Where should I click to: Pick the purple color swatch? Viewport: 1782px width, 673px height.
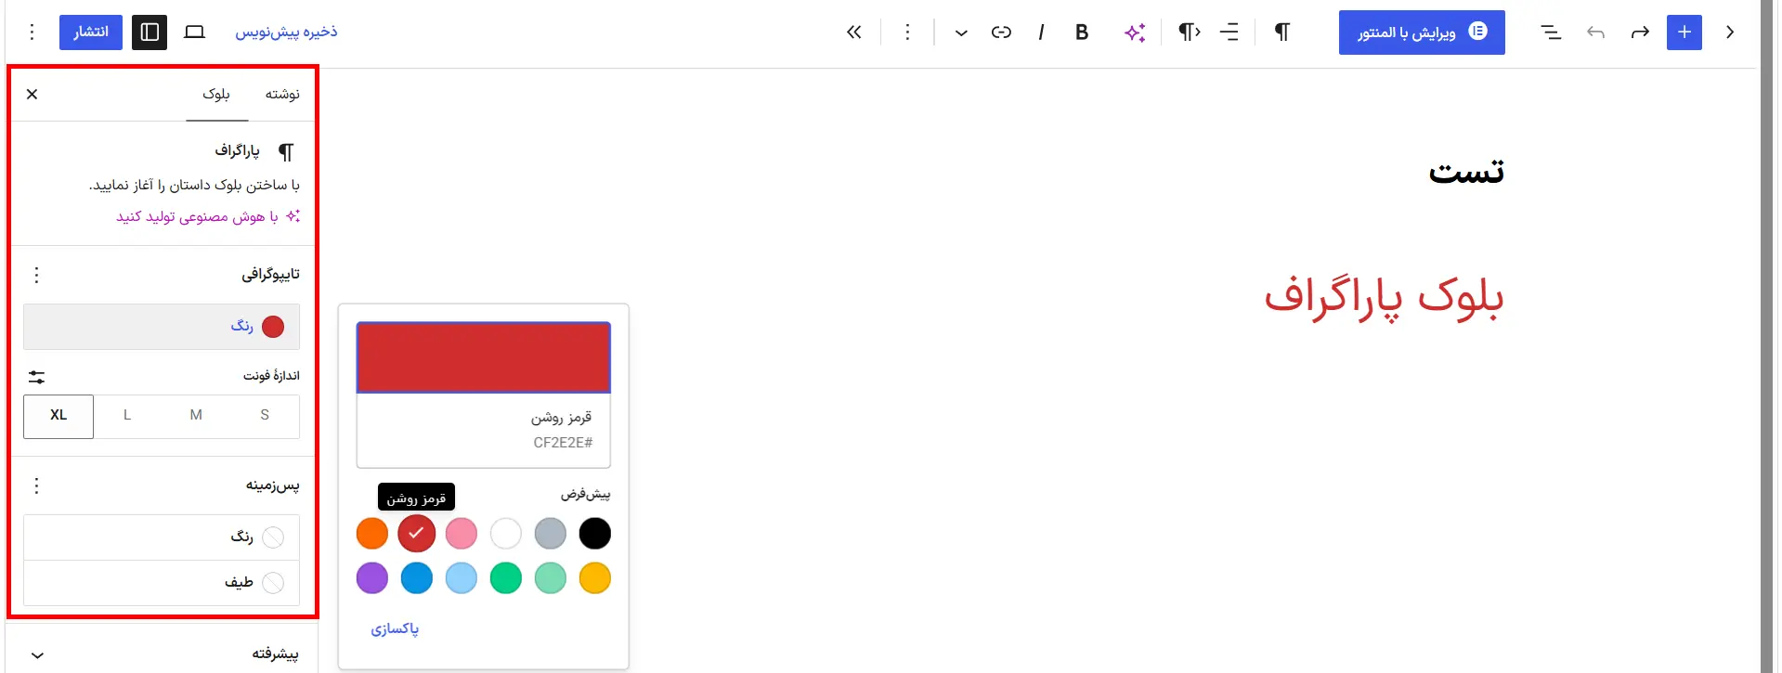pos(372,578)
